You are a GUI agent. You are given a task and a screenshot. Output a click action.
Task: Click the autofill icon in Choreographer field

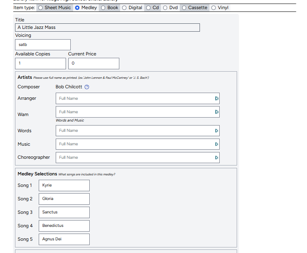[x=217, y=158]
